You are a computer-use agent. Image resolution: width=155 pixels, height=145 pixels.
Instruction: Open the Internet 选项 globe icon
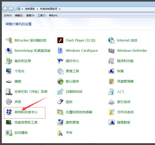pos(112,40)
